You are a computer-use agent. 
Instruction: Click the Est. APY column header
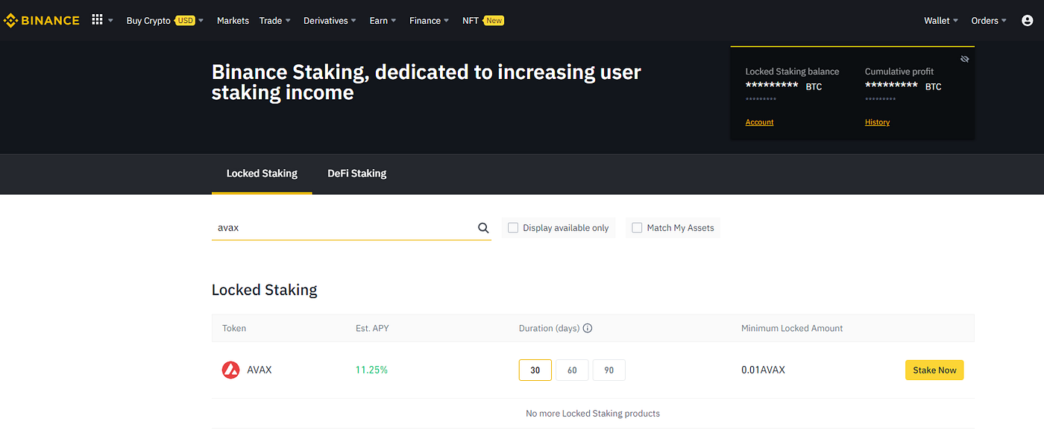pos(372,328)
